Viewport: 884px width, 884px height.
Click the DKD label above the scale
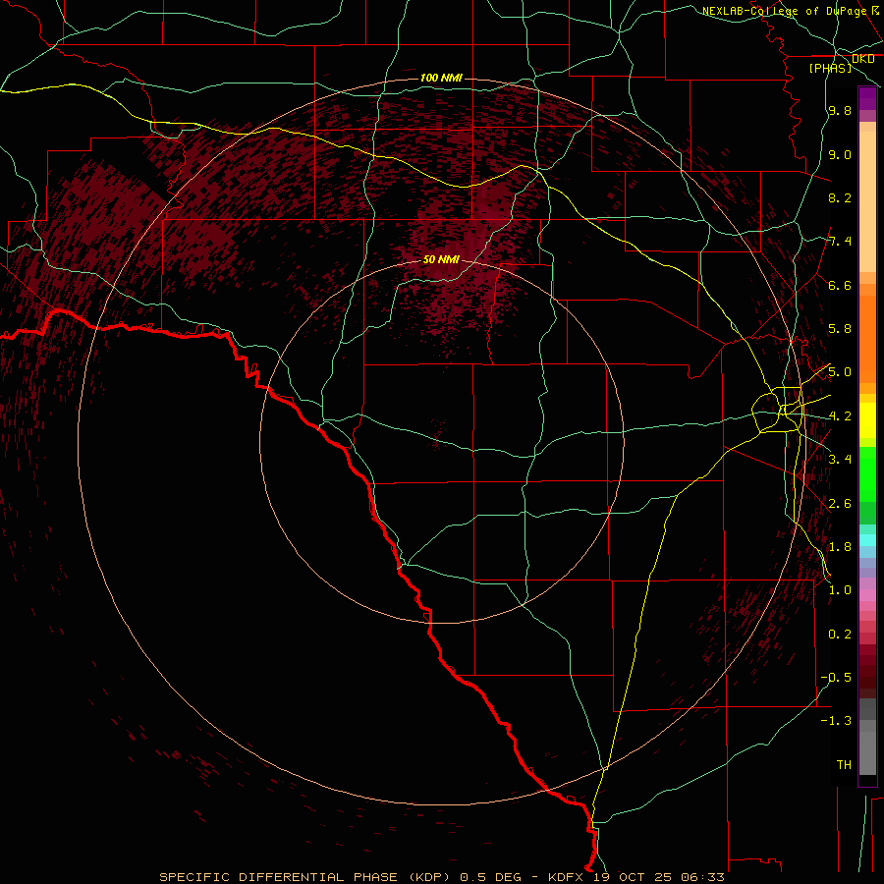(862, 59)
